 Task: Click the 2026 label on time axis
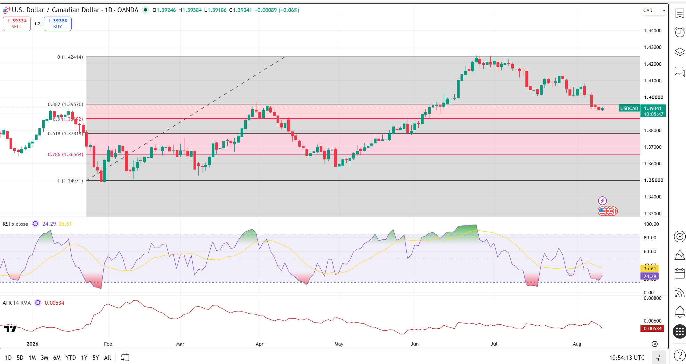tap(33, 344)
